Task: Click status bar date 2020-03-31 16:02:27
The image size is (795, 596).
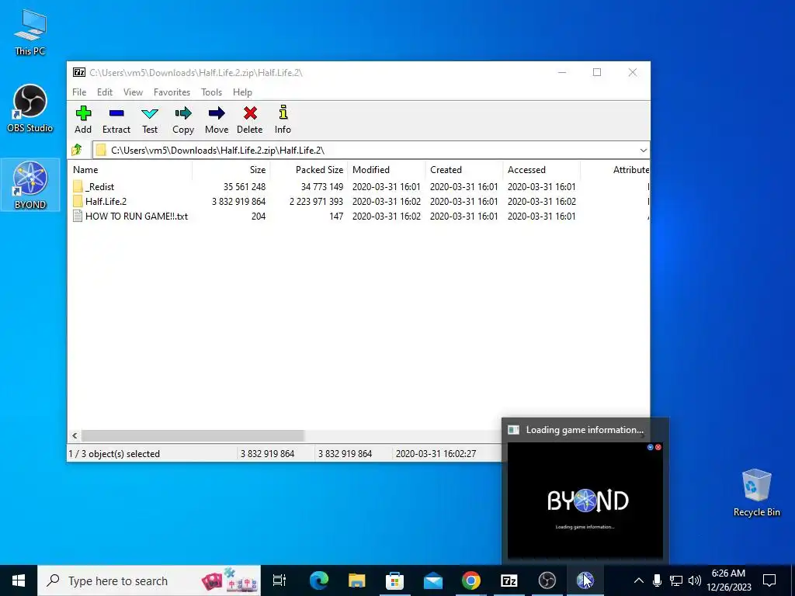Action: click(x=436, y=453)
